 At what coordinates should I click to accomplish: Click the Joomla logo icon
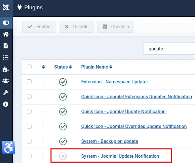6,7
